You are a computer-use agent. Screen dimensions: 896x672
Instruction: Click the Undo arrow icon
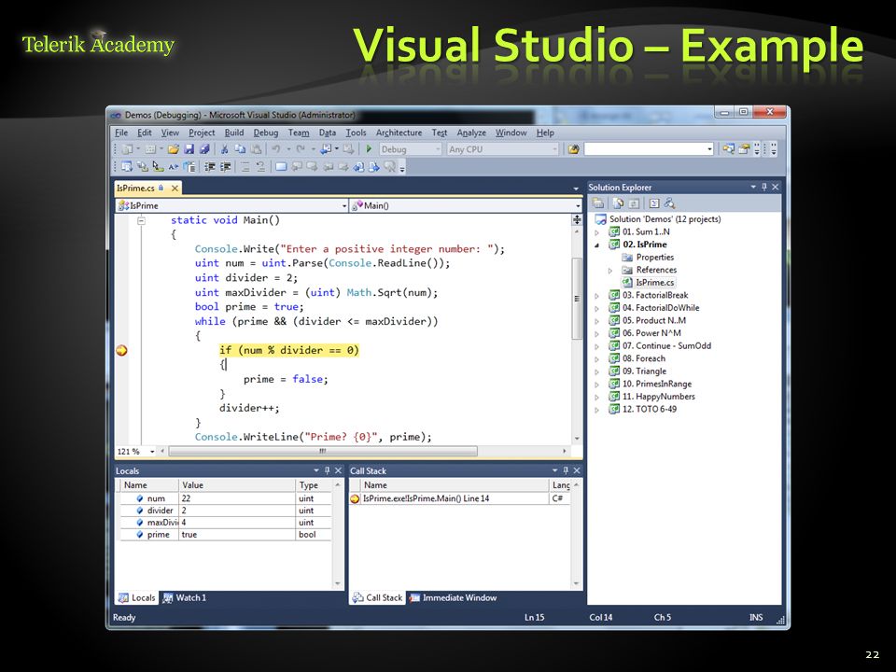(276, 149)
